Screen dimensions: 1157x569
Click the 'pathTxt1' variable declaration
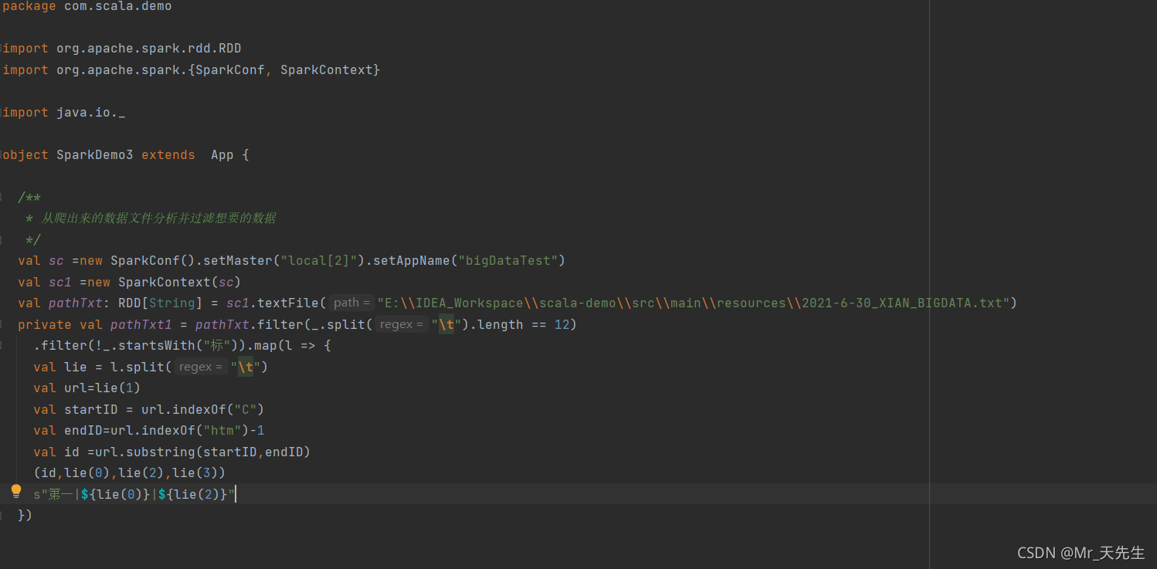pyautogui.click(x=141, y=325)
